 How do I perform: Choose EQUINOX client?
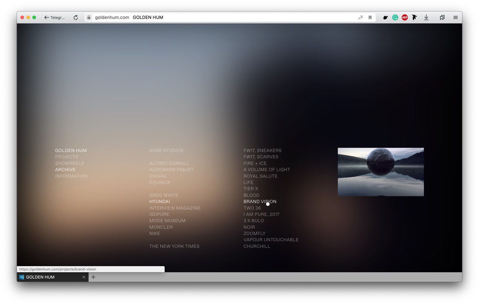pos(160,182)
